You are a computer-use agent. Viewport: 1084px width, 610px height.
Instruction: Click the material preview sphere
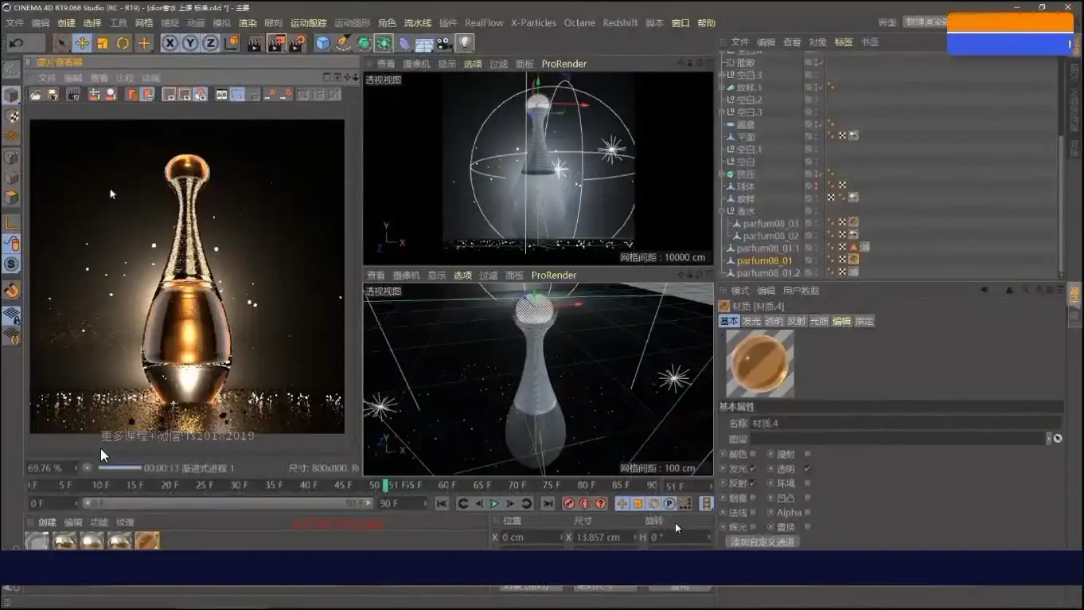pyautogui.click(x=759, y=364)
